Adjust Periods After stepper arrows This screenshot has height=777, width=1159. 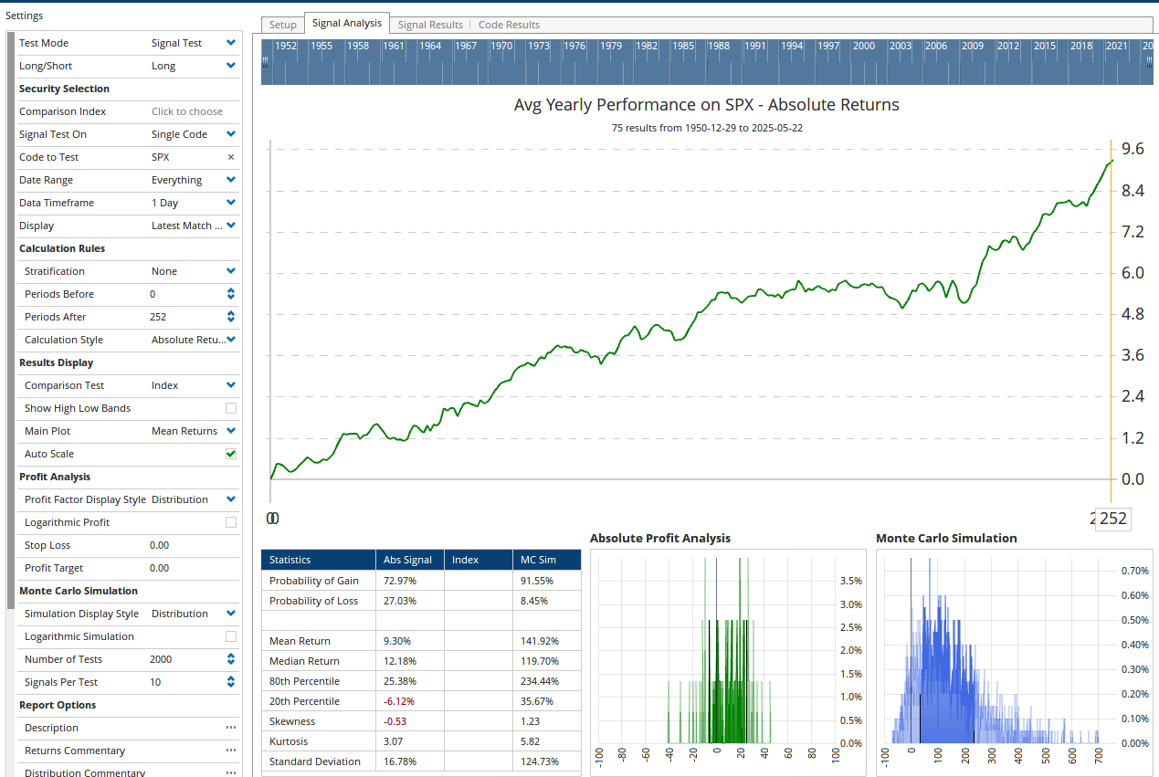tap(230, 317)
